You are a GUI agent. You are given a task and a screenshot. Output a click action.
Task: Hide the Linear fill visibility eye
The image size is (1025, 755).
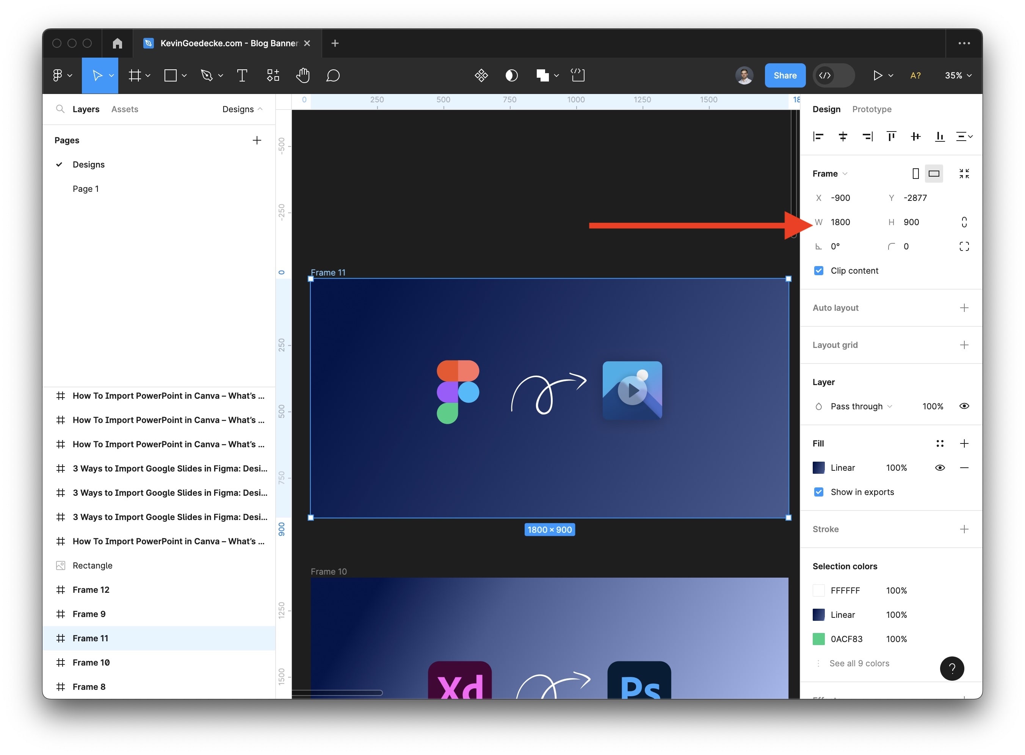pos(940,468)
